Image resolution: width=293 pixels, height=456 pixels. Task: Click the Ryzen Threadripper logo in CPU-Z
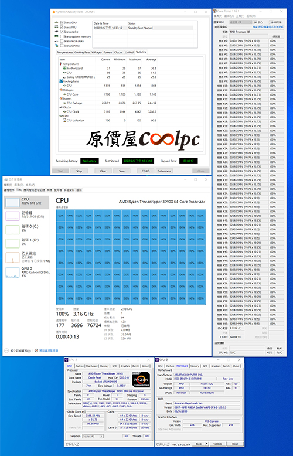141,380
